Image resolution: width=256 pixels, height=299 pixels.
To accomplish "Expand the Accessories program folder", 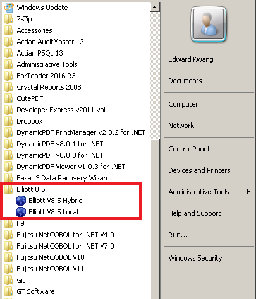I will pyautogui.click(x=34, y=30).
